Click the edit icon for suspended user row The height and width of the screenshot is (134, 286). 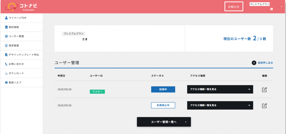coord(265,105)
